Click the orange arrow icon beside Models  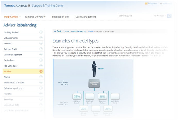[x=41, y=71]
